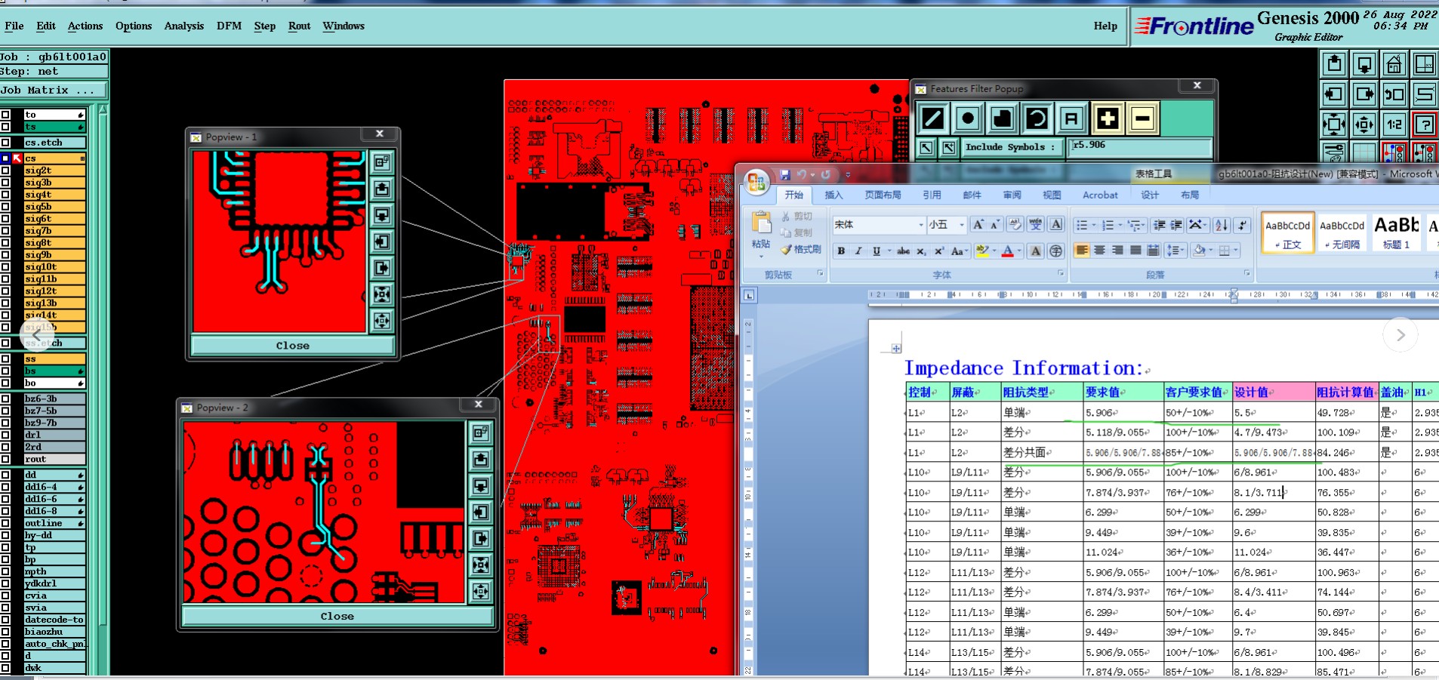
Task: Select the pad (circle) feature filter icon
Action: point(967,118)
